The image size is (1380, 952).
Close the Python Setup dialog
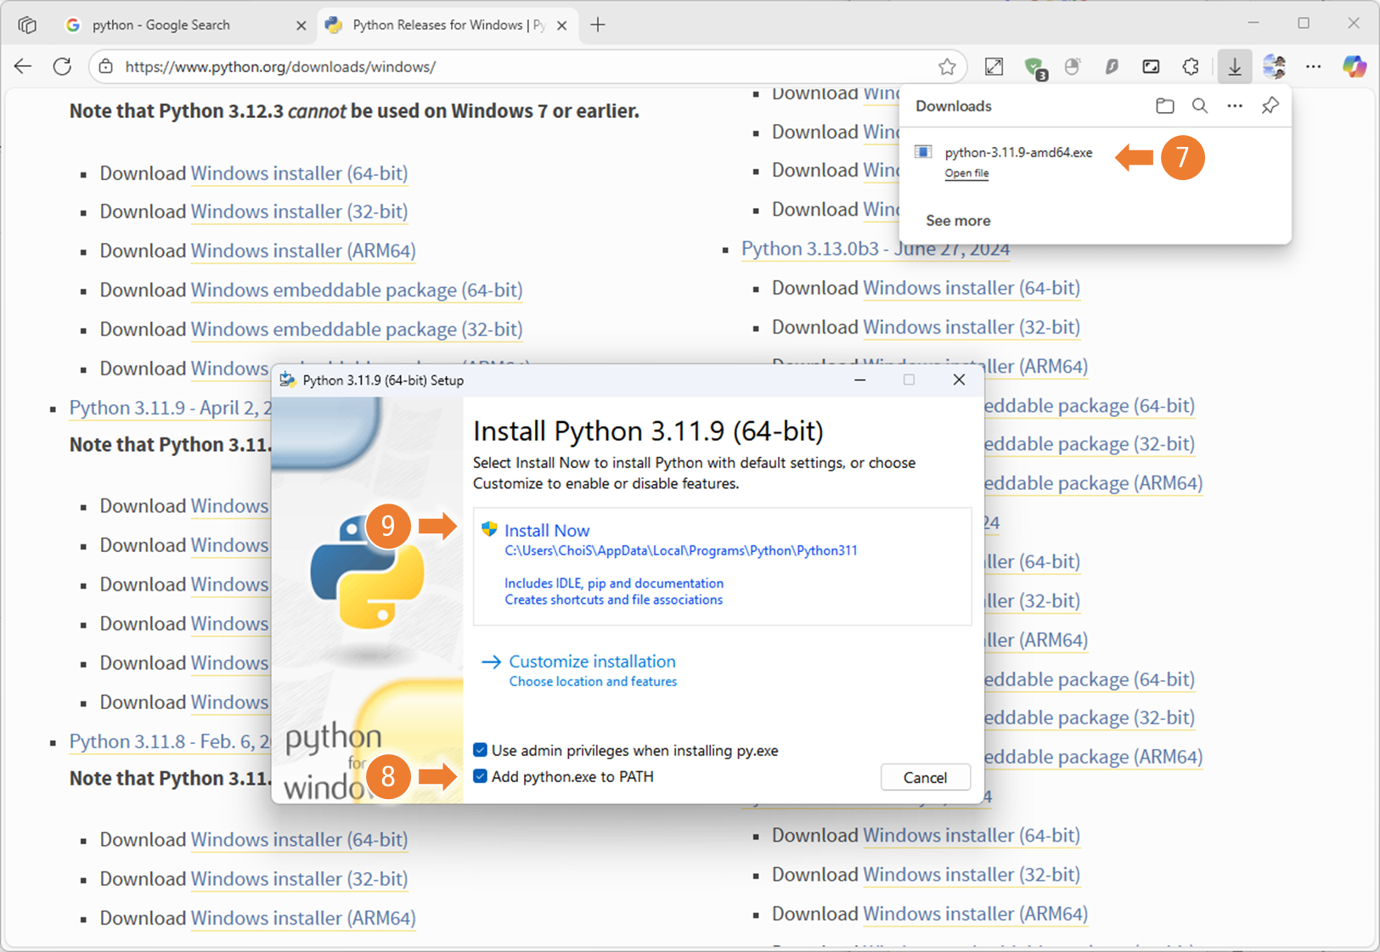click(x=959, y=380)
